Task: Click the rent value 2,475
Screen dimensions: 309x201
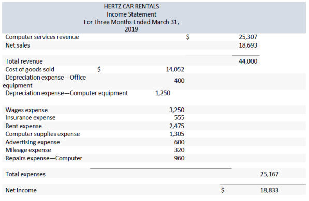Action: [x=177, y=126]
